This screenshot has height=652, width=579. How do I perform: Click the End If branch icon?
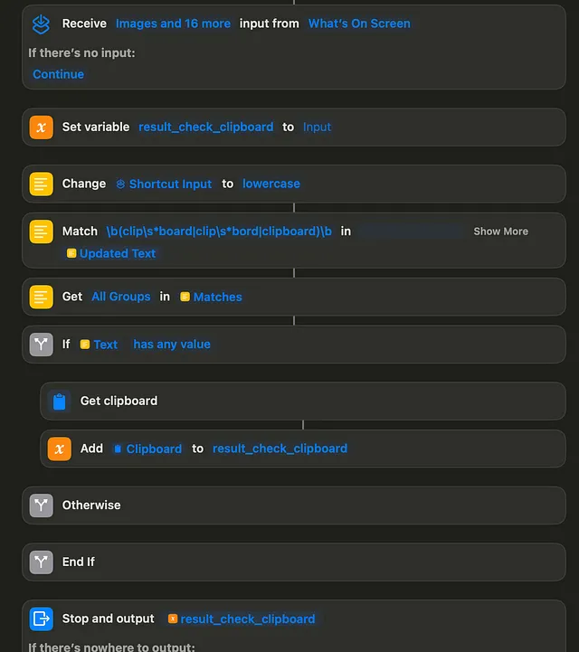coord(42,562)
